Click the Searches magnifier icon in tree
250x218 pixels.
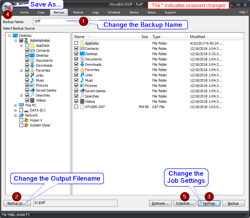(x=32, y=95)
